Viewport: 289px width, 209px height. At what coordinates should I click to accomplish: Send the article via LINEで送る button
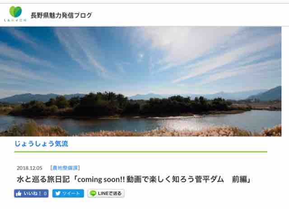pyautogui.click(x=106, y=193)
